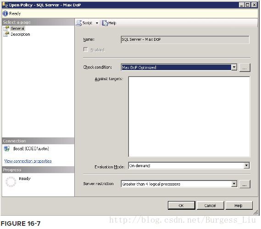Click the ellipsis button beside Check condition
The height and width of the screenshot is (229, 261).
(x=244, y=67)
